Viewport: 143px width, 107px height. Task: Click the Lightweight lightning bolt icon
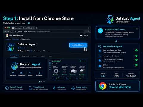54,88
